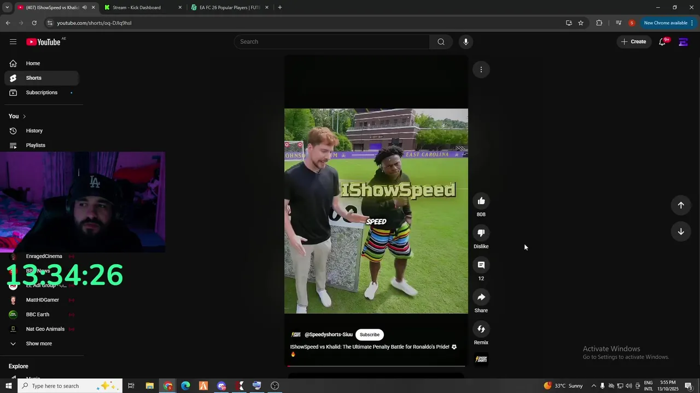
Task: Click the browser address bar URL
Action: [94, 23]
